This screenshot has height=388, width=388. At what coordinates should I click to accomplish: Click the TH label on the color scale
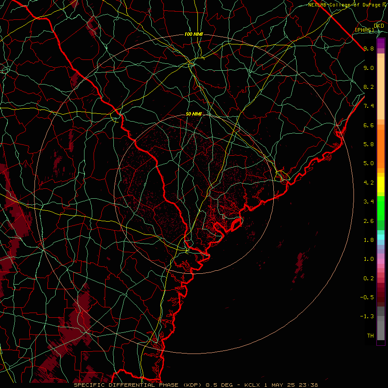tap(370, 336)
